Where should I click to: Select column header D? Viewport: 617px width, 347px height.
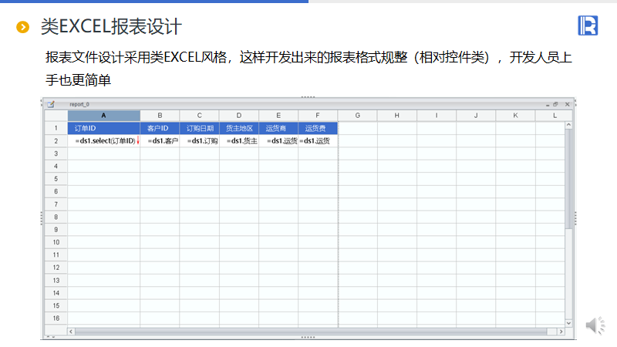coord(239,116)
